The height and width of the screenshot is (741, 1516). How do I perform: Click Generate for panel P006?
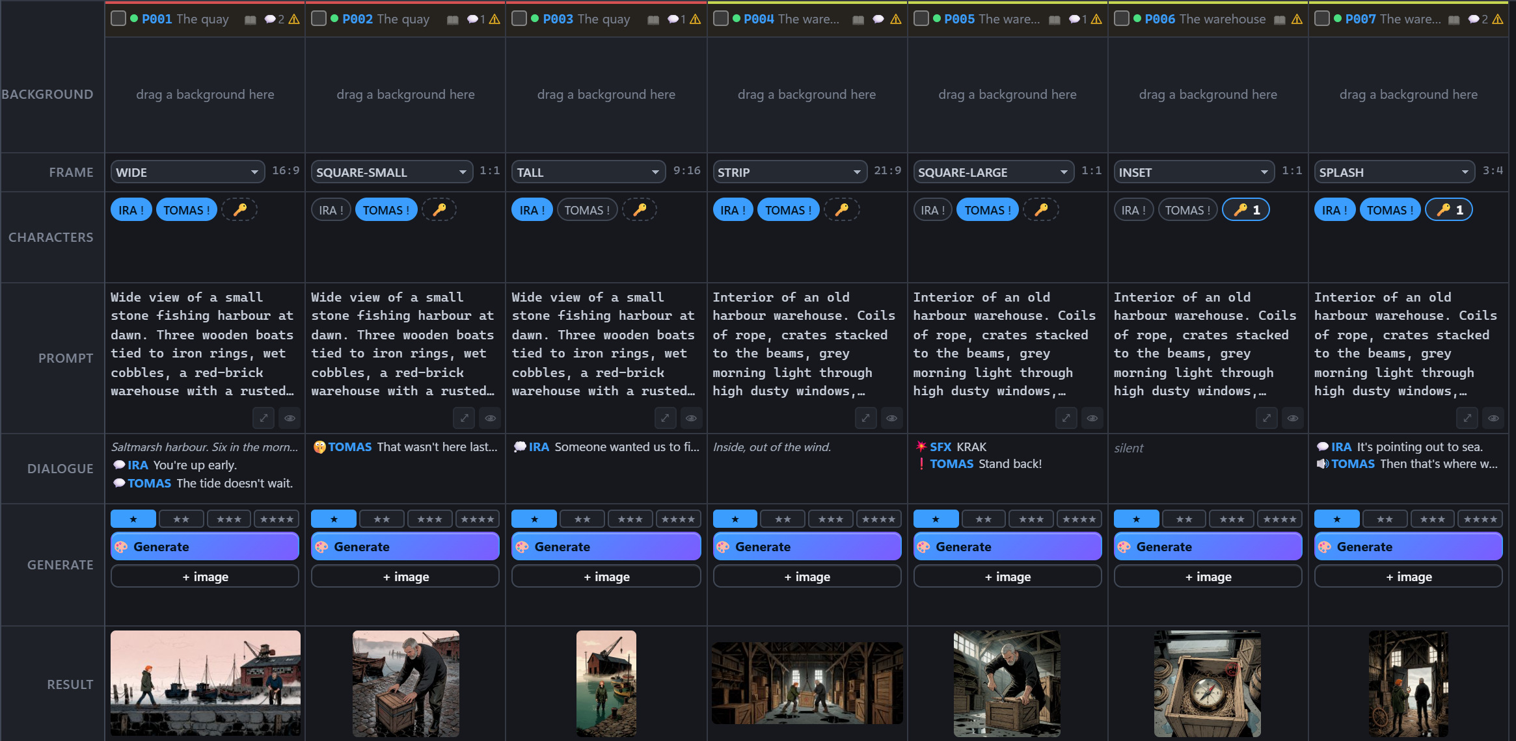point(1208,547)
